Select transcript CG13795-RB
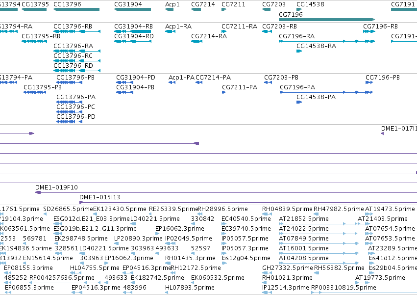 point(34,41)
